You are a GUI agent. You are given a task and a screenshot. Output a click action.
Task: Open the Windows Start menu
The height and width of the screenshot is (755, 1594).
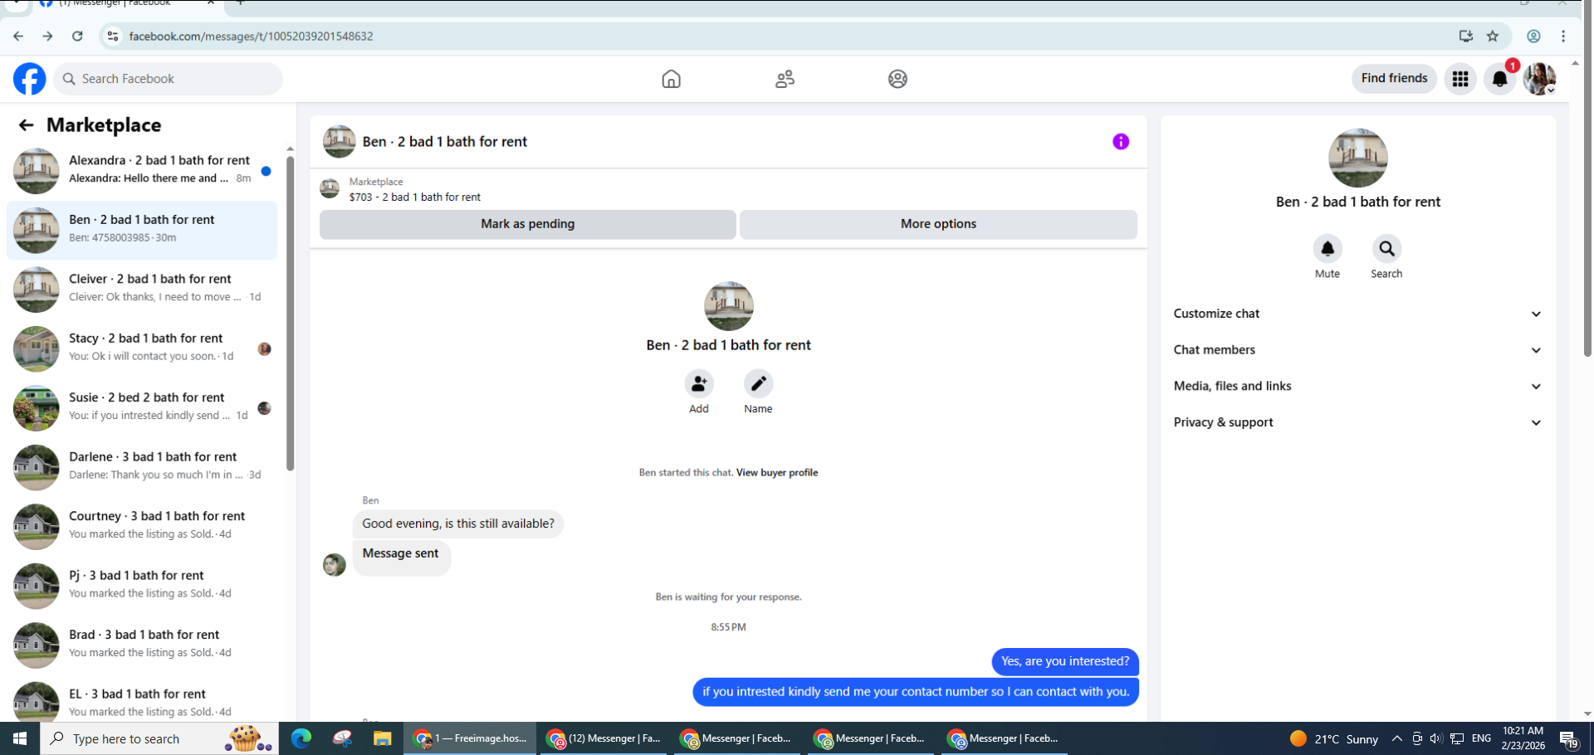20,738
